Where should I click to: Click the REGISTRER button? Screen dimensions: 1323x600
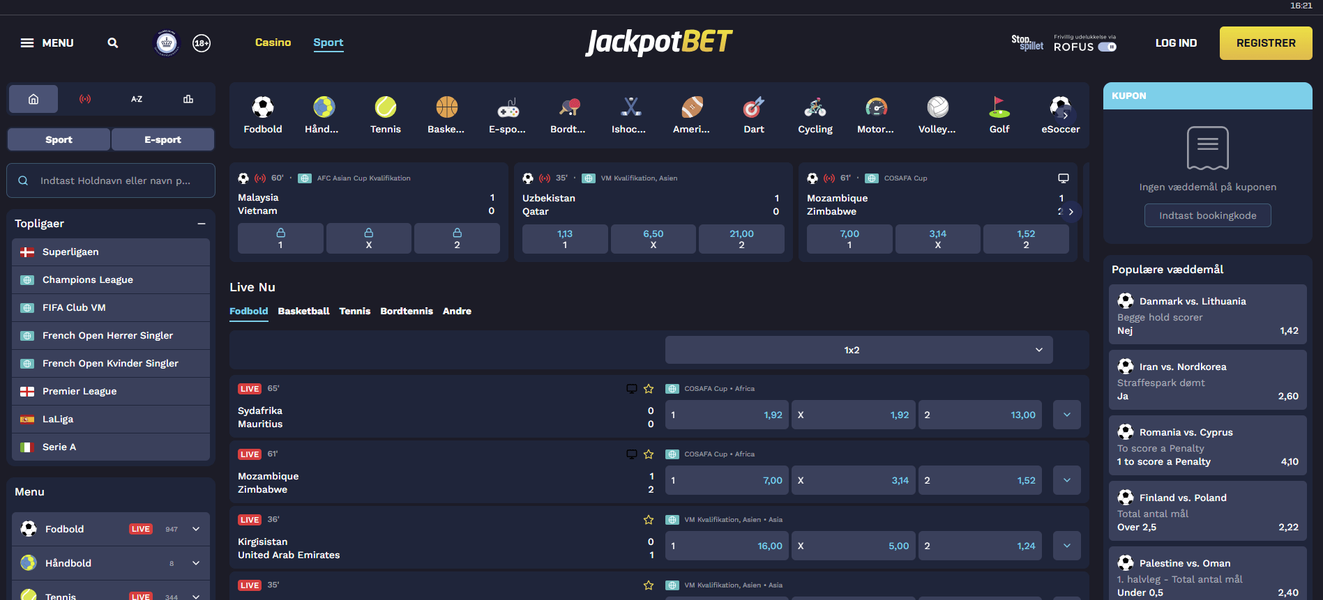[1265, 43]
